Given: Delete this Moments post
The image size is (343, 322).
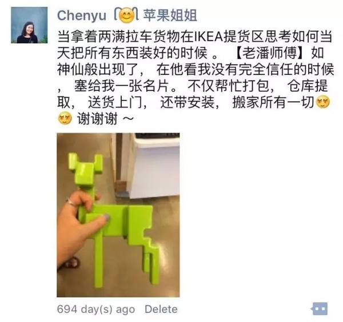Looking at the screenshot, I should pyautogui.click(x=161, y=309).
